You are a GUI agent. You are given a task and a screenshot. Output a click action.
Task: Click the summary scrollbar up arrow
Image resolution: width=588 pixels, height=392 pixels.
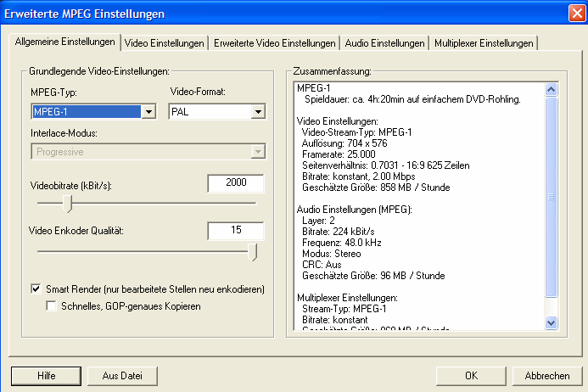coord(551,87)
